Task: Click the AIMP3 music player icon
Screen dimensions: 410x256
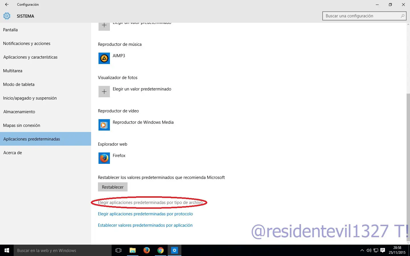Action: point(104,58)
